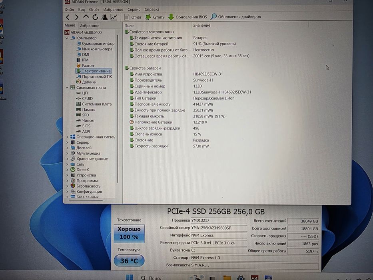This screenshot has width=373, height=280.
Task: Open the Windows Start button
Action: [130, 277]
